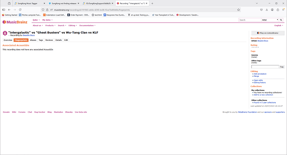Open Beastie Boys link under recording title
The image size is (287, 155).
click(x=29, y=35)
